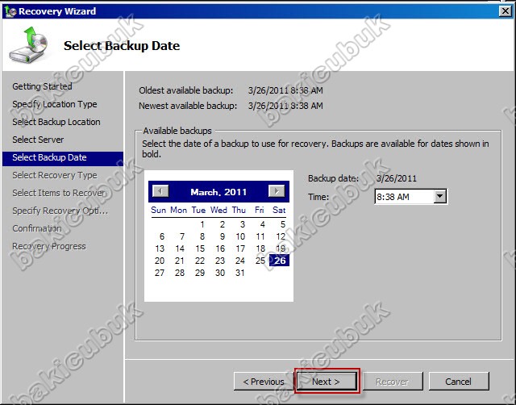
Task: Open the Getting Started step
Action: click(x=42, y=86)
